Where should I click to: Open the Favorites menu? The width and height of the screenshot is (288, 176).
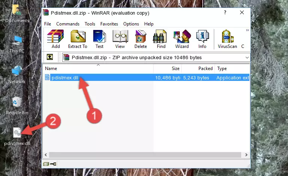click(x=109, y=24)
